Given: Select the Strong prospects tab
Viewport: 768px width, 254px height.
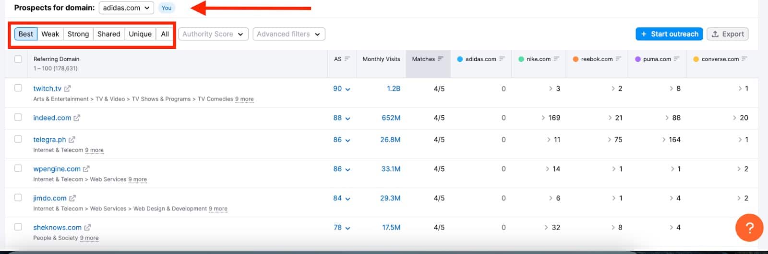Looking at the screenshot, I should 78,34.
